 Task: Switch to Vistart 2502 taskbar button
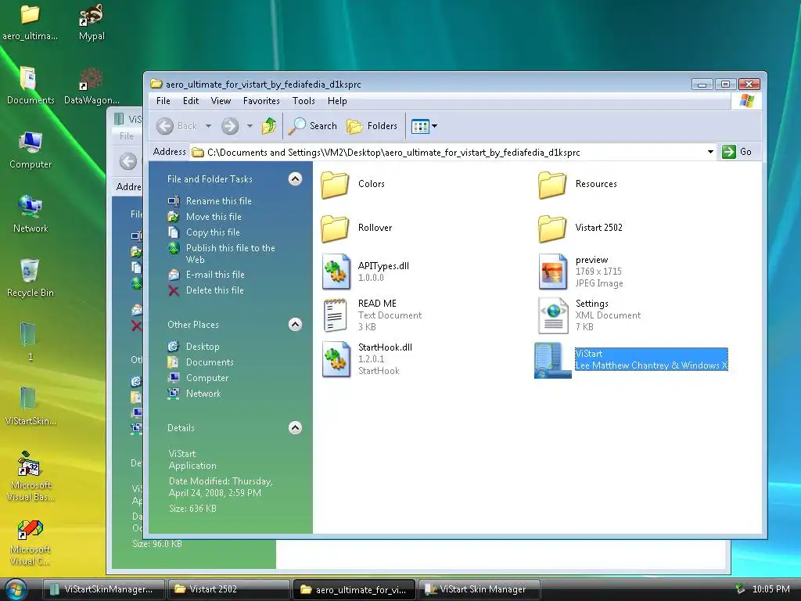228,589
